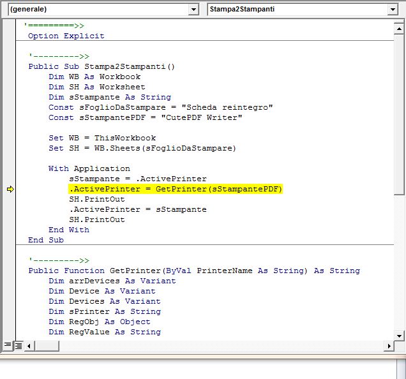Open the (generale) object dropdown
Image resolution: width=406 pixels, height=379 pixels.
193,10
